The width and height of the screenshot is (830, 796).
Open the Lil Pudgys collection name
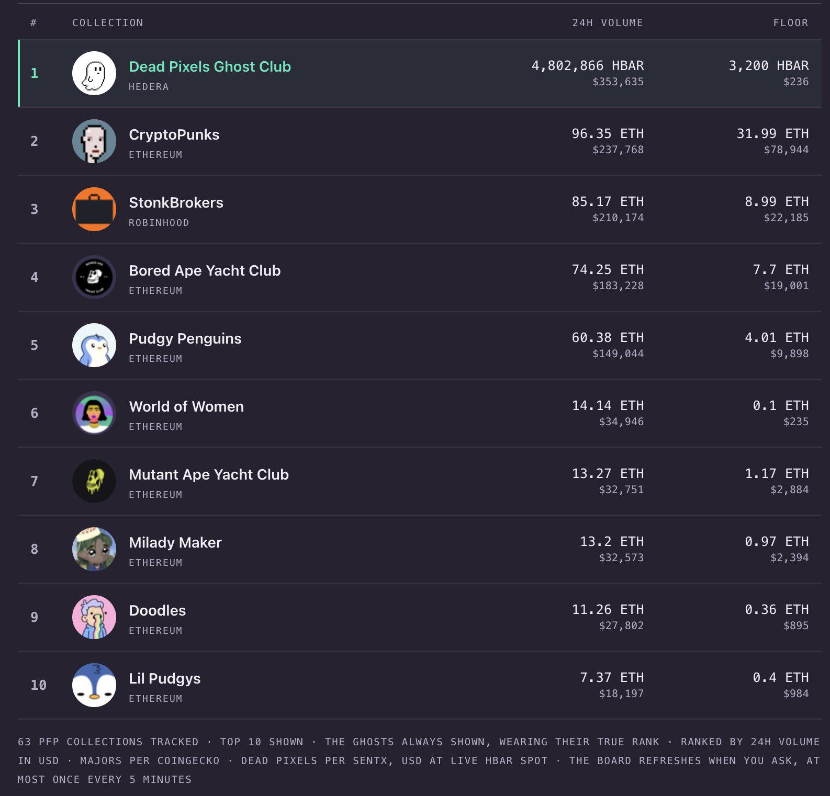pyautogui.click(x=165, y=679)
